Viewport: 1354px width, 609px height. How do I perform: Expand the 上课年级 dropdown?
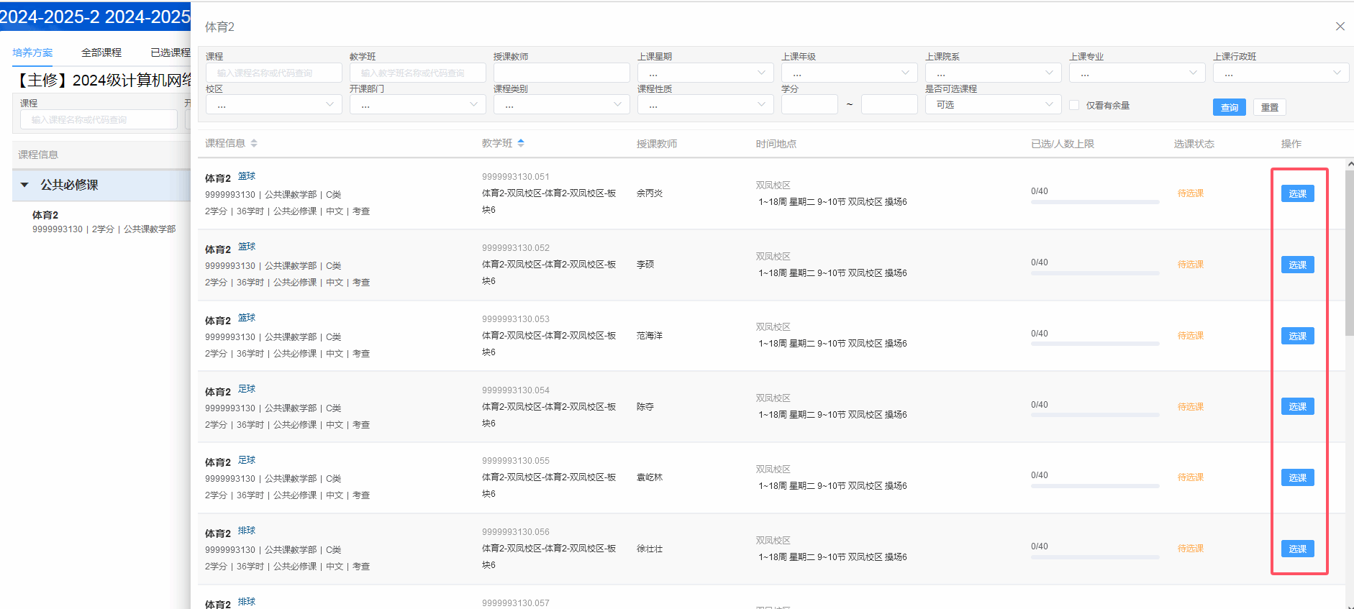[849, 73]
